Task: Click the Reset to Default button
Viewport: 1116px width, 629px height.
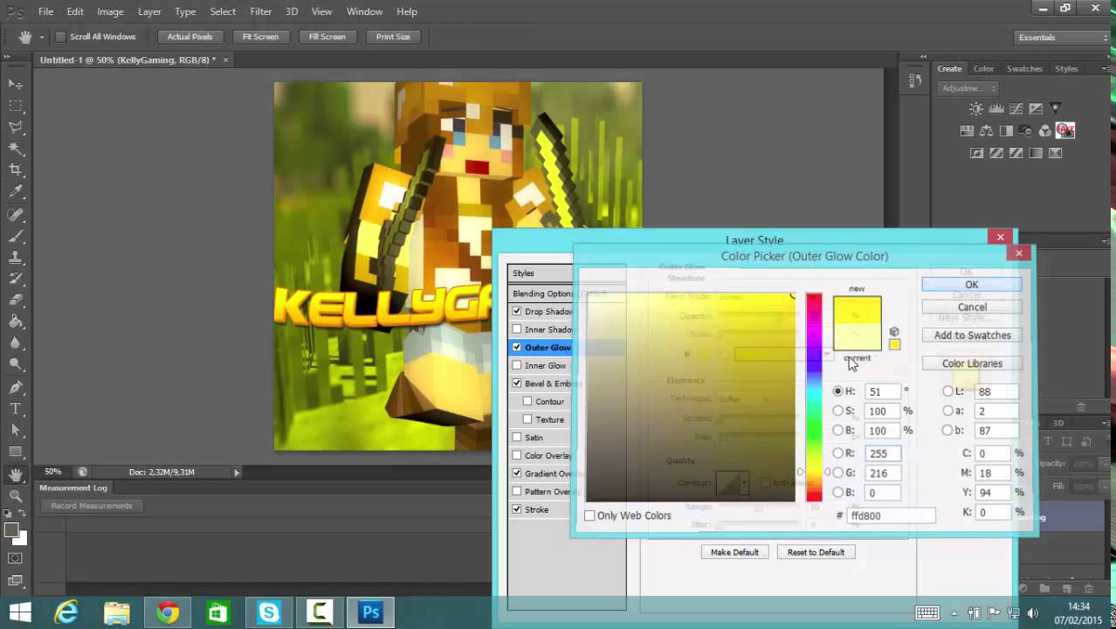Action: [x=816, y=552]
